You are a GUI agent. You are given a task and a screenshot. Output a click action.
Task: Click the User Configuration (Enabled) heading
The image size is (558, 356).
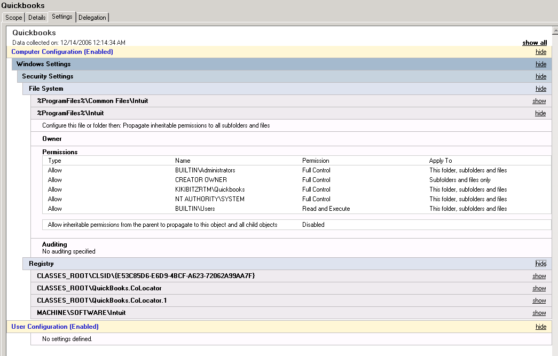point(55,327)
